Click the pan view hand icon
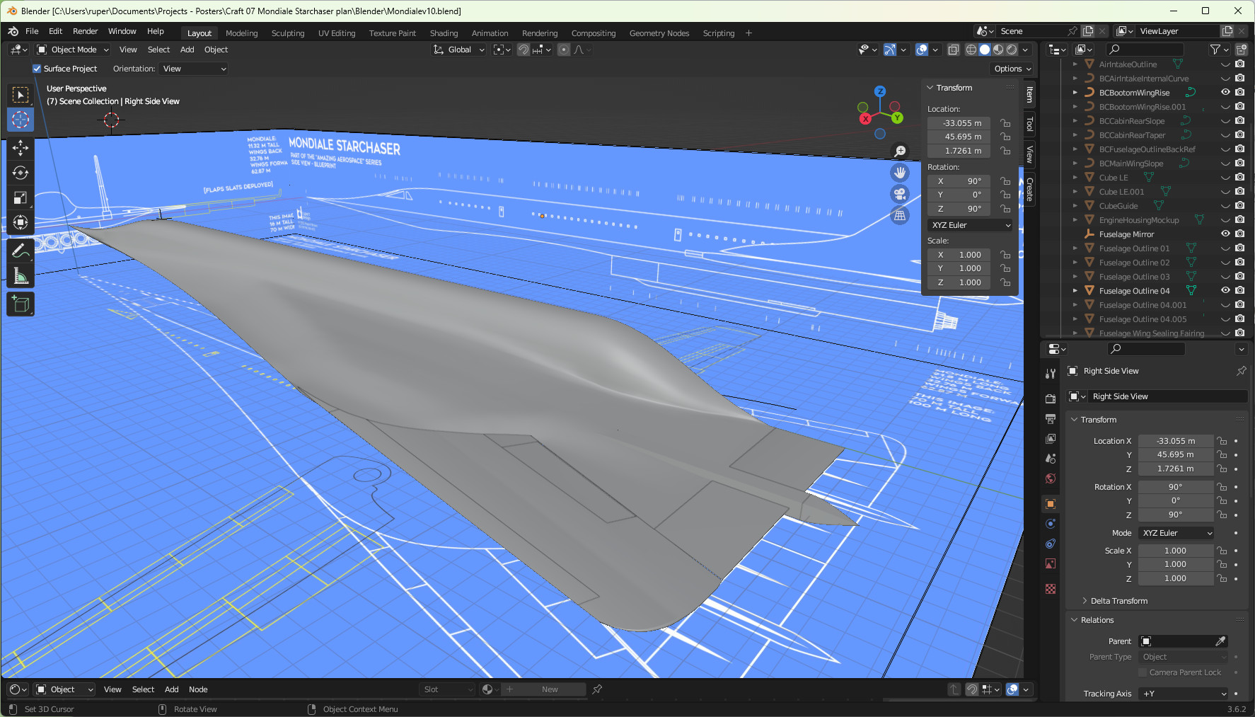Viewport: 1255px width, 717px height. pyautogui.click(x=900, y=173)
